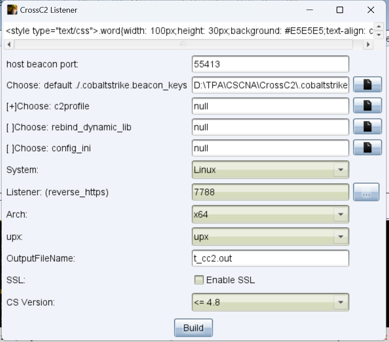
Task: Click the host beacon port field
Action: coord(270,64)
